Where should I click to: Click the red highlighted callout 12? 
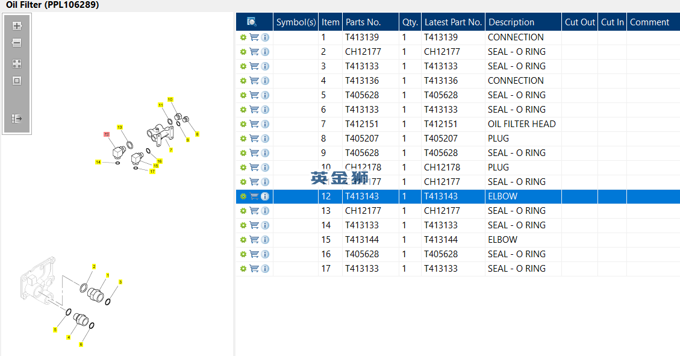point(107,134)
